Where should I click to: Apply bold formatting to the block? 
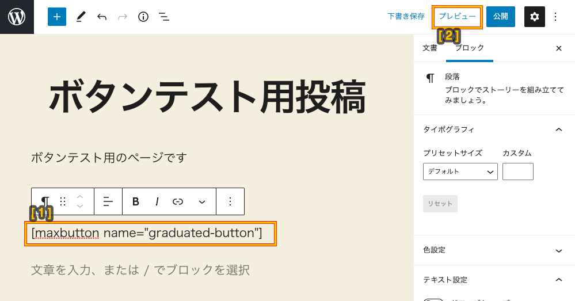click(x=135, y=201)
